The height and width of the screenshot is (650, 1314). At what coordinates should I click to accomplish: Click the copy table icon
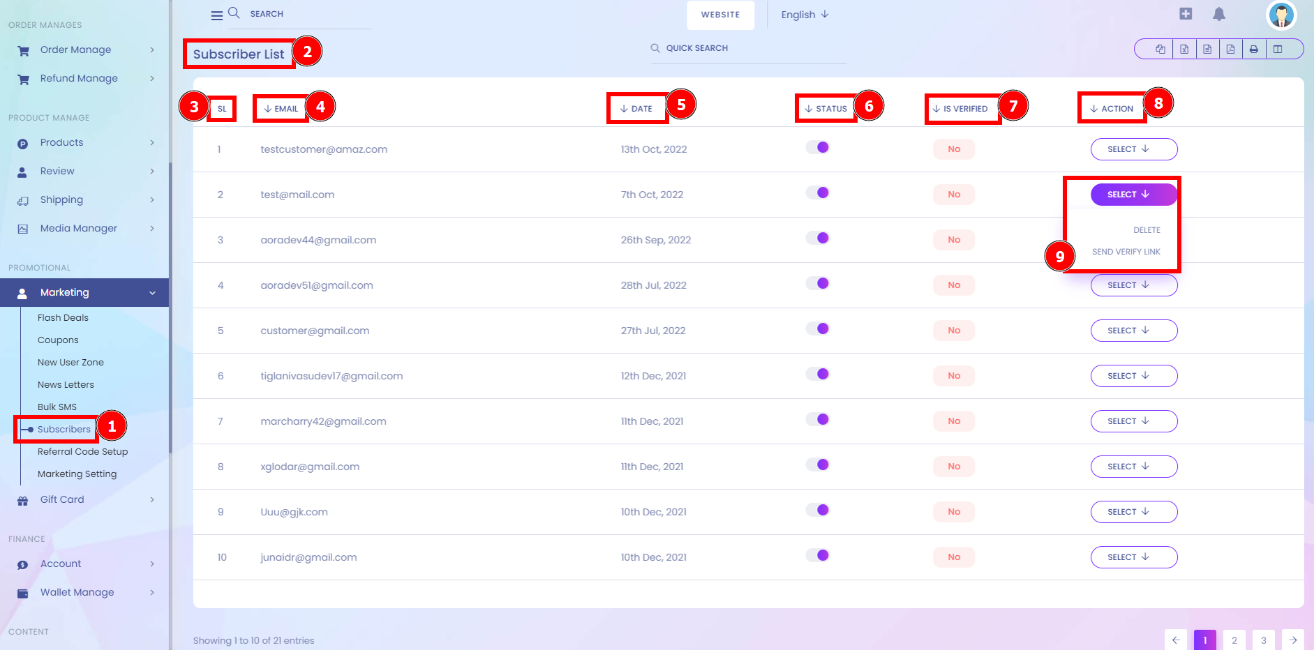1160,49
